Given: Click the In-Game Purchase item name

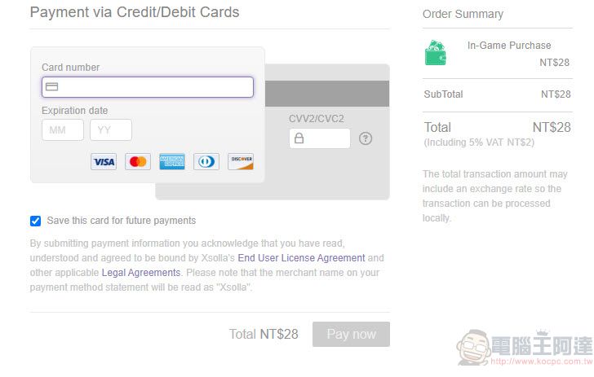Looking at the screenshot, I should click(x=509, y=46).
